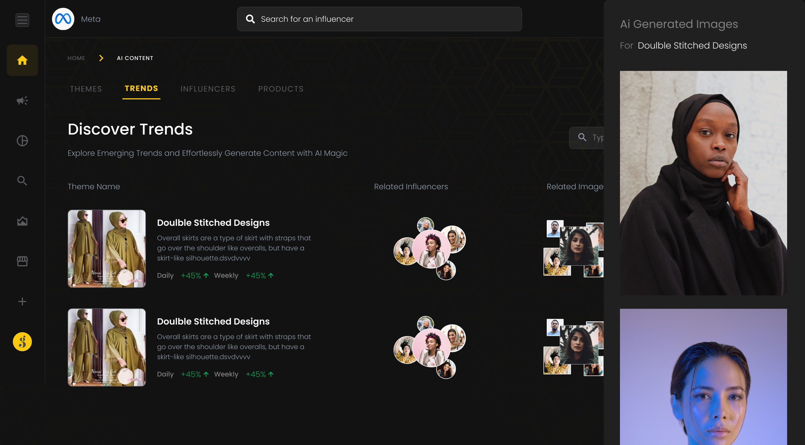Click the breadcrumb chevron arrow

(x=101, y=58)
